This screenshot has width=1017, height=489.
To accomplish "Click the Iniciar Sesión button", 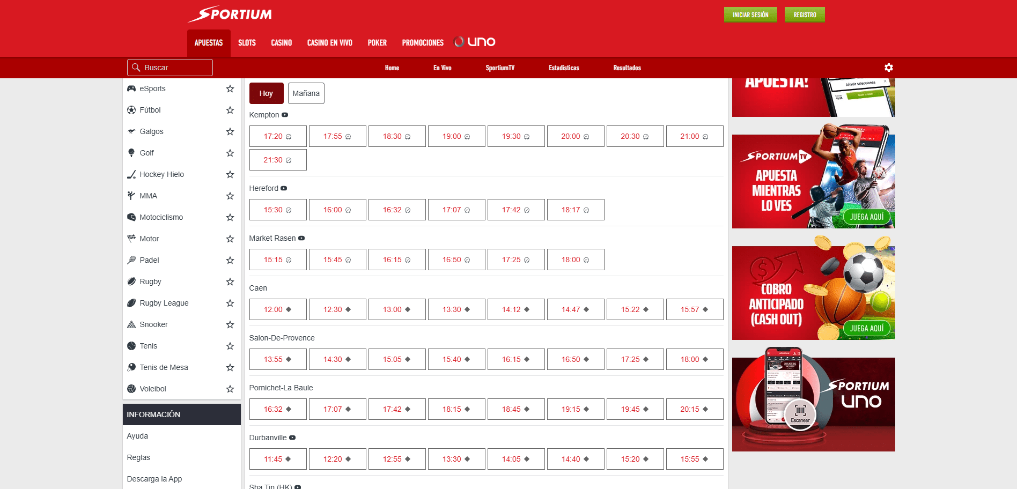I will tap(750, 14).
